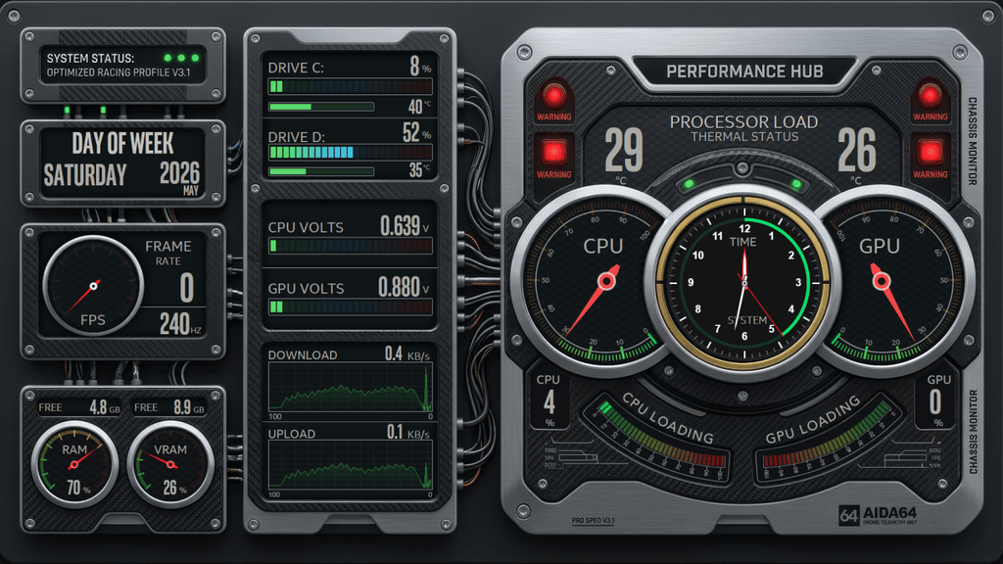
Task: Click the CPU VOLTS level bar
Action: [x=351, y=246]
